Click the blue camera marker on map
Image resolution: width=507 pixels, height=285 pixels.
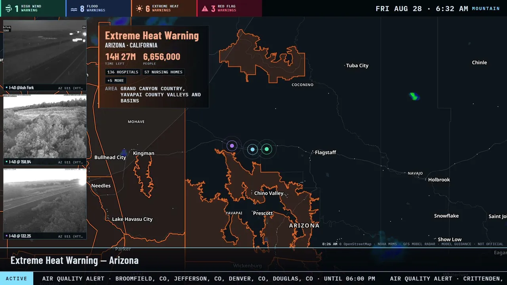coord(253,149)
